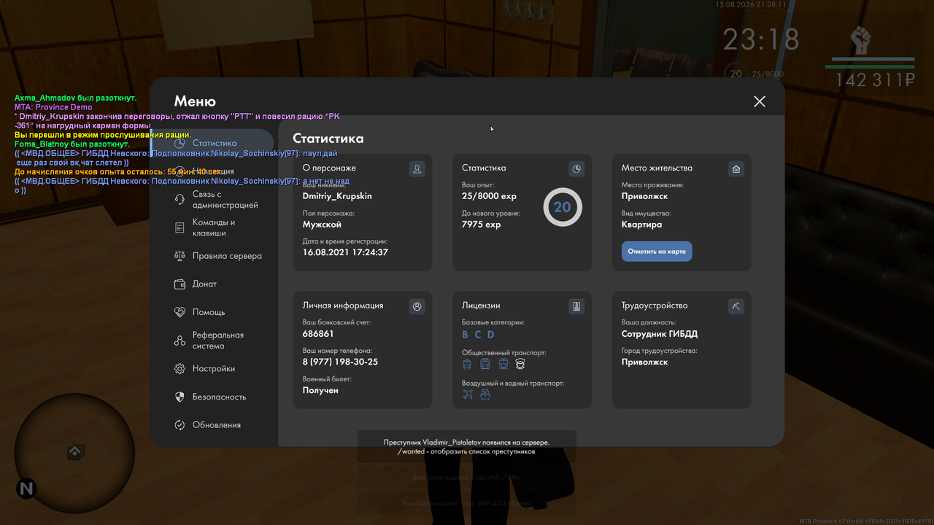934x525 pixels.
Task: Click the Статистика page heading
Action: [x=328, y=139]
